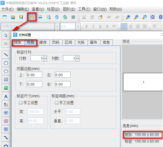Screen dimensions: 163x147
Task: Click the zoom in magnifier
Action: pyautogui.click(x=128, y=17)
